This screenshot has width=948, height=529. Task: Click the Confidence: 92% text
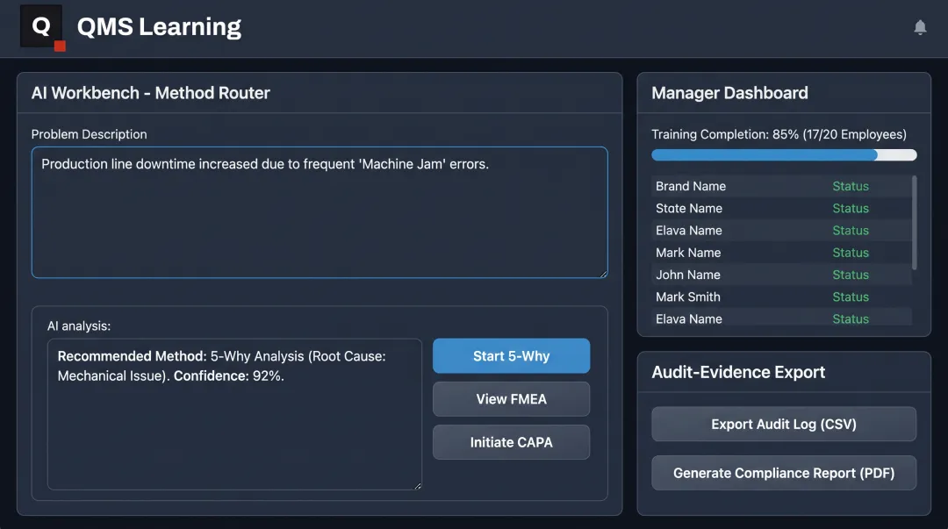(x=228, y=376)
